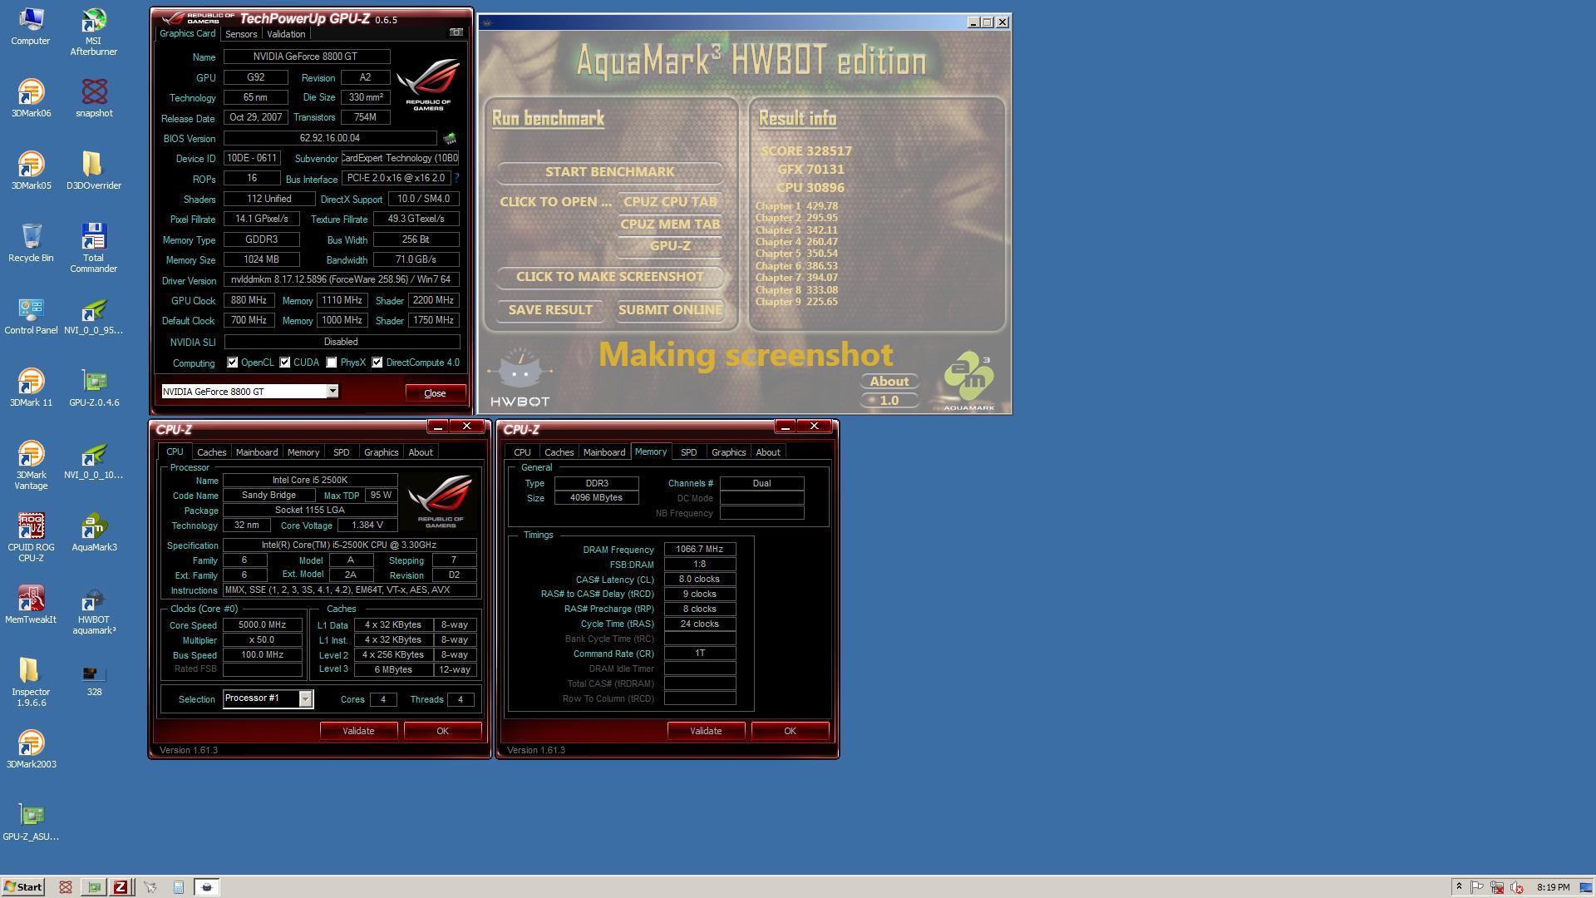The width and height of the screenshot is (1596, 898).
Task: Switch to the Validation tab in GPU-Z
Action: pos(286,34)
